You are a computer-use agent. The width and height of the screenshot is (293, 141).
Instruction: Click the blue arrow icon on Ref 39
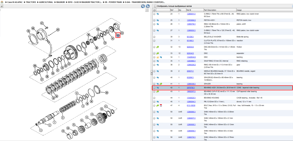[158, 71]
